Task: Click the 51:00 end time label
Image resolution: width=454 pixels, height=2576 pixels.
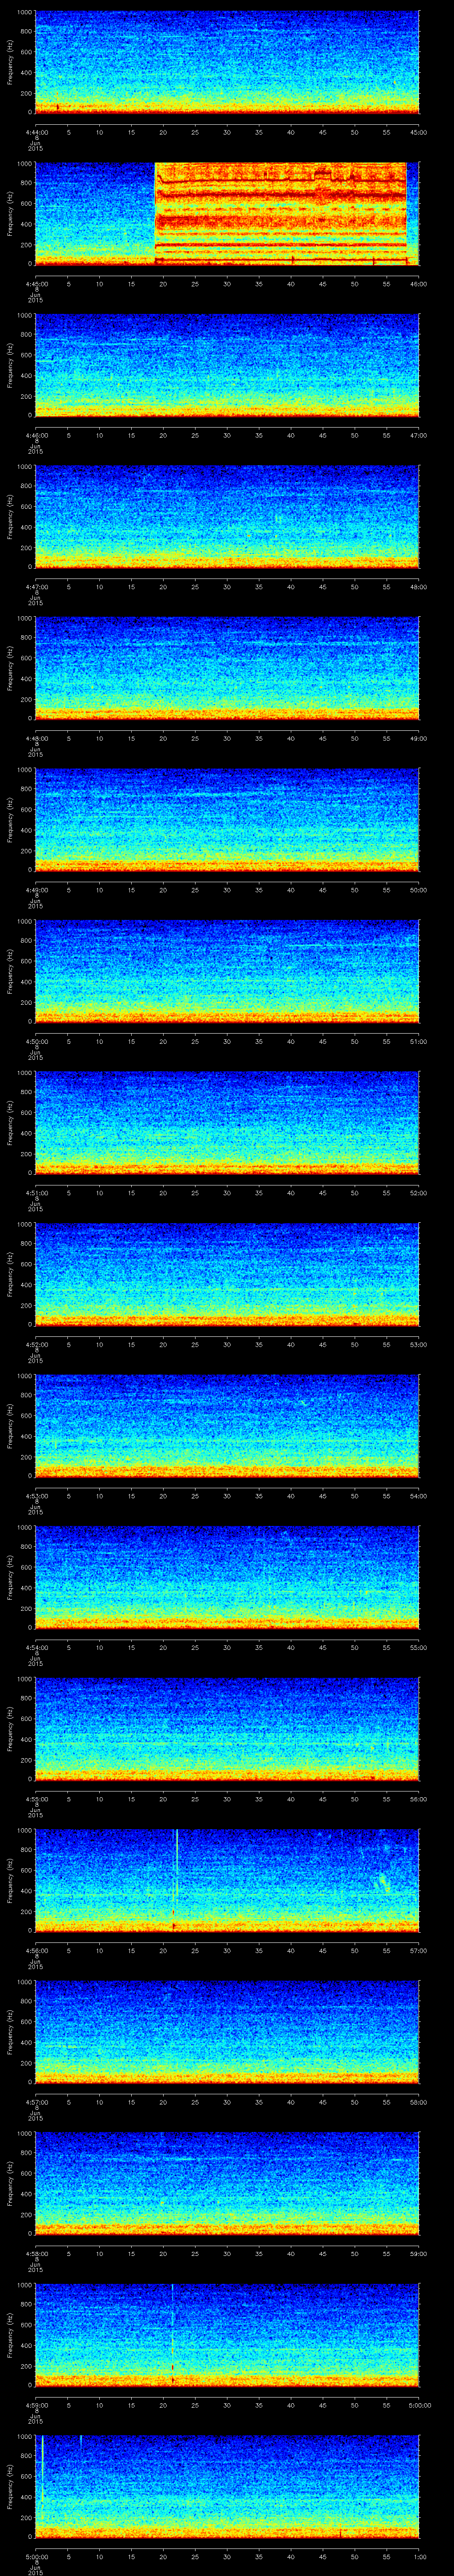Action: pyautogui.click(x=418, y=1041)
